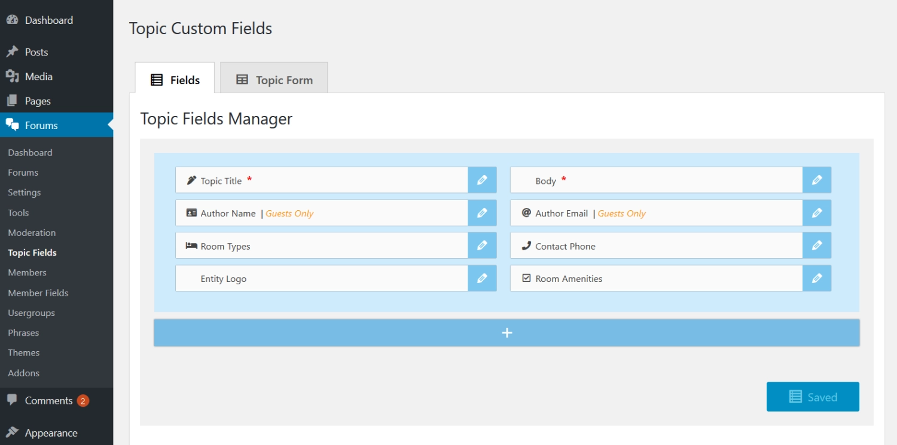Viewport: 897px width, 445px height.
Task: Open the Addons submenu link
Action: tap(23, 373)
